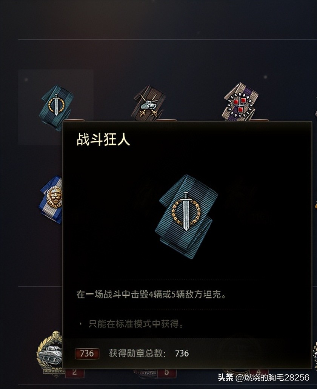Click the tooltip title 战斗狂人

[x=103, y=139]
